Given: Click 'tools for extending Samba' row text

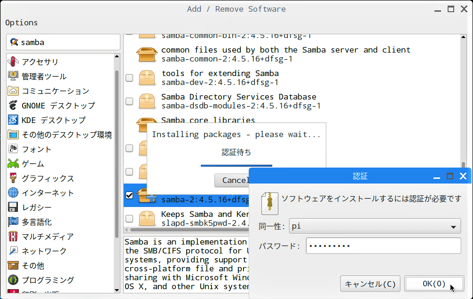Looking at the screenshot, I should point(220,73).
